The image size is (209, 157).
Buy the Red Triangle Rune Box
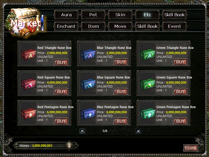(61, 63)
